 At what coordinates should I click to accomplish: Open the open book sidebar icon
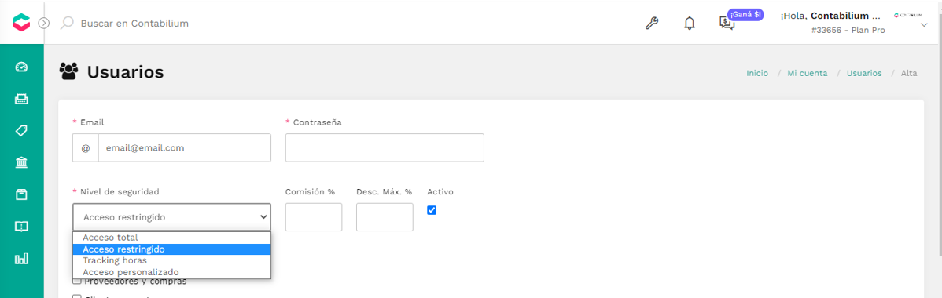(x=22, y=226)
